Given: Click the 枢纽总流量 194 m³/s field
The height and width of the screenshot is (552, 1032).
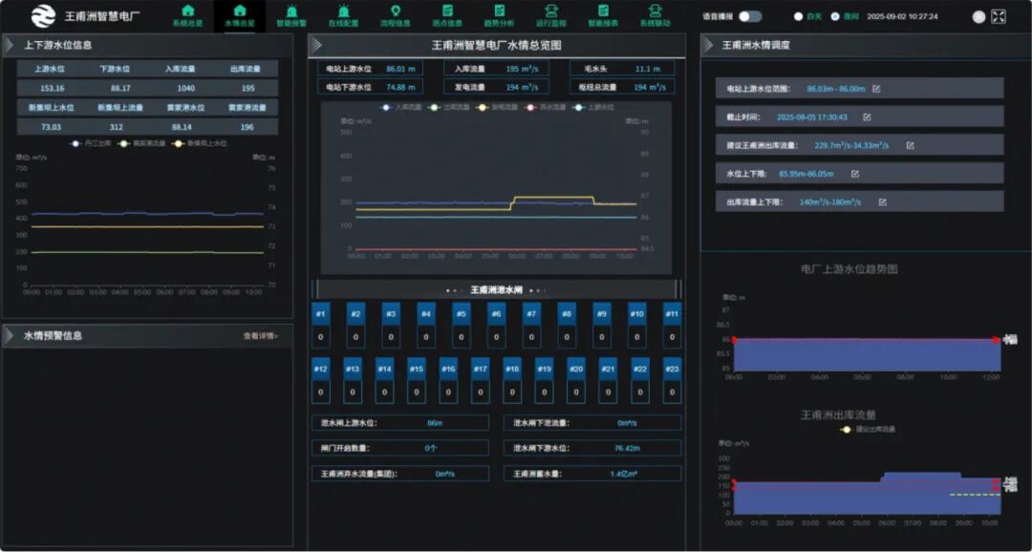Looking at the screenshot, I should (622, 87).
